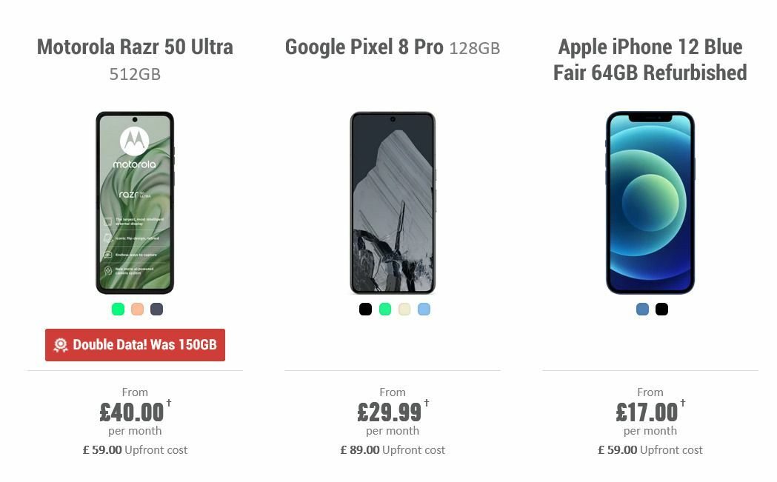Click the rosette icon on Double Data badge
Image resolution: width=777 pixels, height=482 pixels.
point(60,345)
